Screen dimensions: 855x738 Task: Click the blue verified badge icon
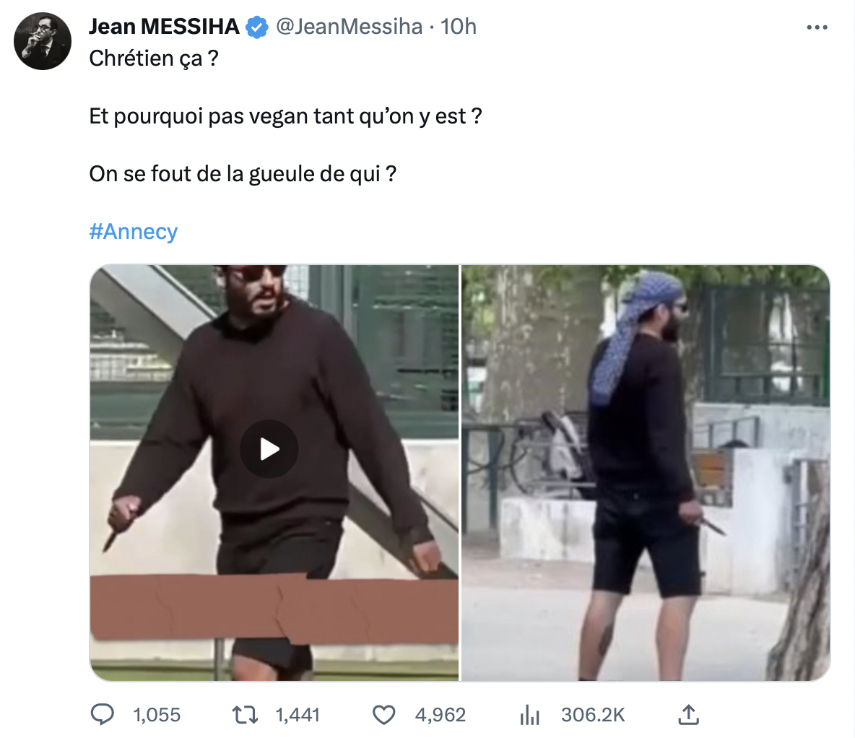pyautogui.click(x=257, y=27)
